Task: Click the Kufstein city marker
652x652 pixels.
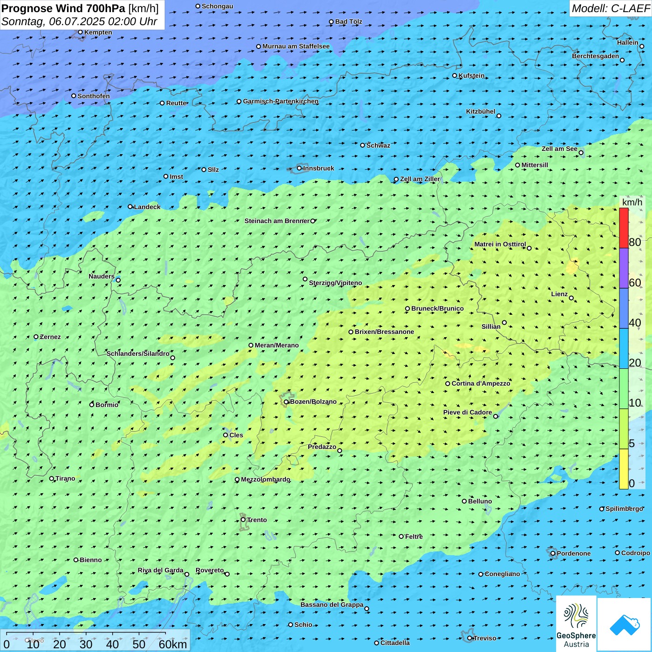Action: 455,75
